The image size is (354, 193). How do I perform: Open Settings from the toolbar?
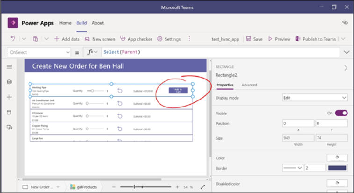coord(169,39)
